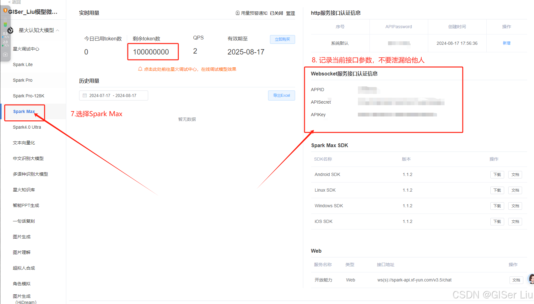Screen dimensions: 534x304
Task: Click the orange debug center notice link
Action: 187,69
